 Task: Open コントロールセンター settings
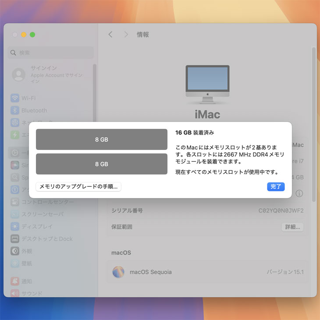(47, 202)
